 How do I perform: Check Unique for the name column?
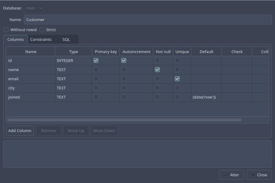177,70
